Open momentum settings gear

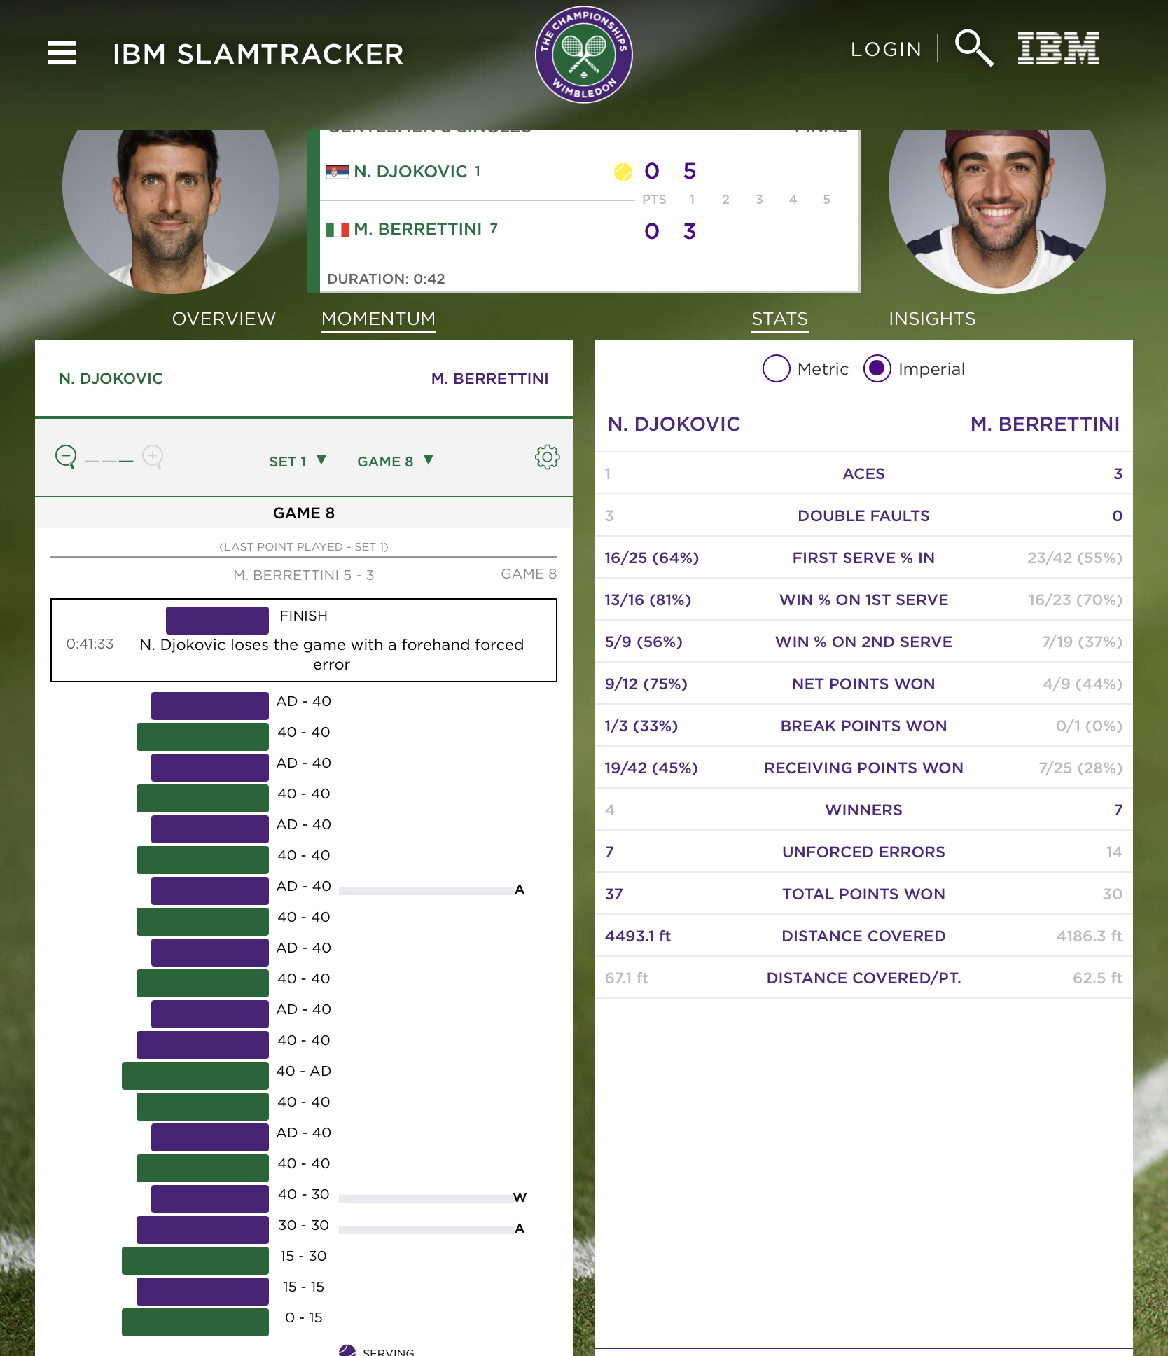(547, 457)
